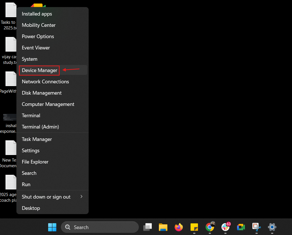Open Event Viewer from menu
292x235 pixels.
click(52, 48)
